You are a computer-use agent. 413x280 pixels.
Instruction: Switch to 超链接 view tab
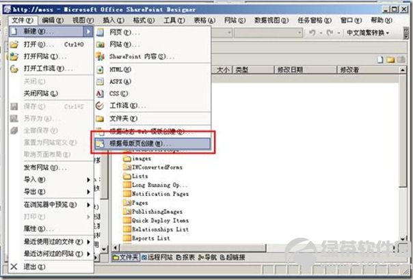[x=232, y=257]
